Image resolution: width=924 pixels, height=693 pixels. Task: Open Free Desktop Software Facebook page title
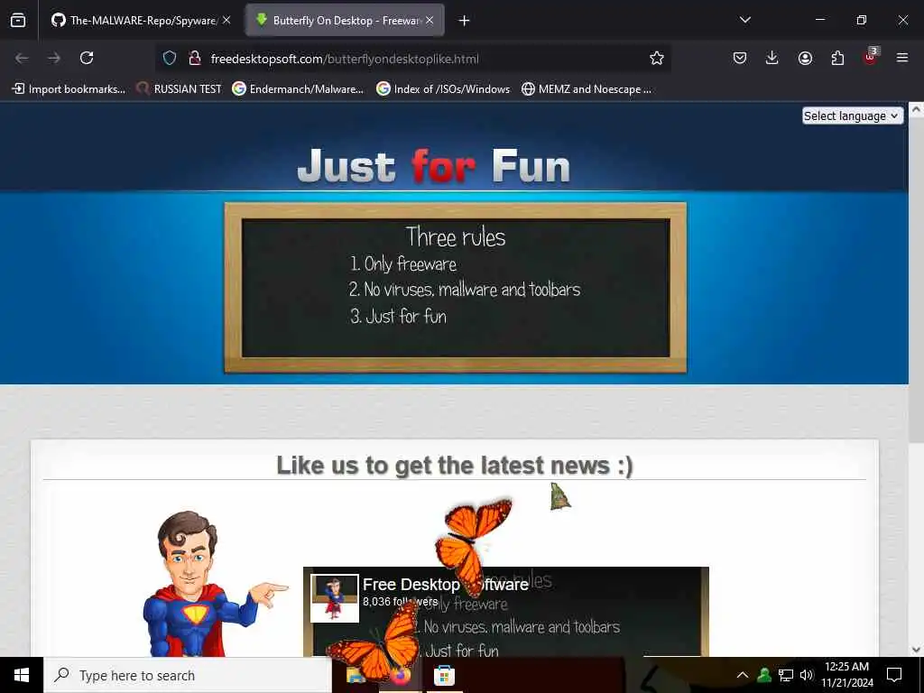coord(446,585)
